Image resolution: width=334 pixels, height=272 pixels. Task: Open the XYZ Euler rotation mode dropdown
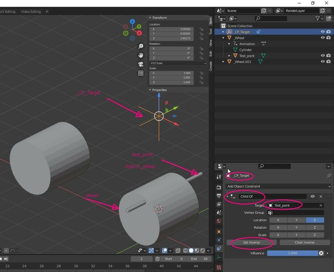(x=178, y=63)
